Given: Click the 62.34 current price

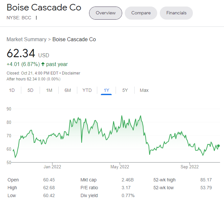Looking at the screenshot, I should tap(21, 53).
